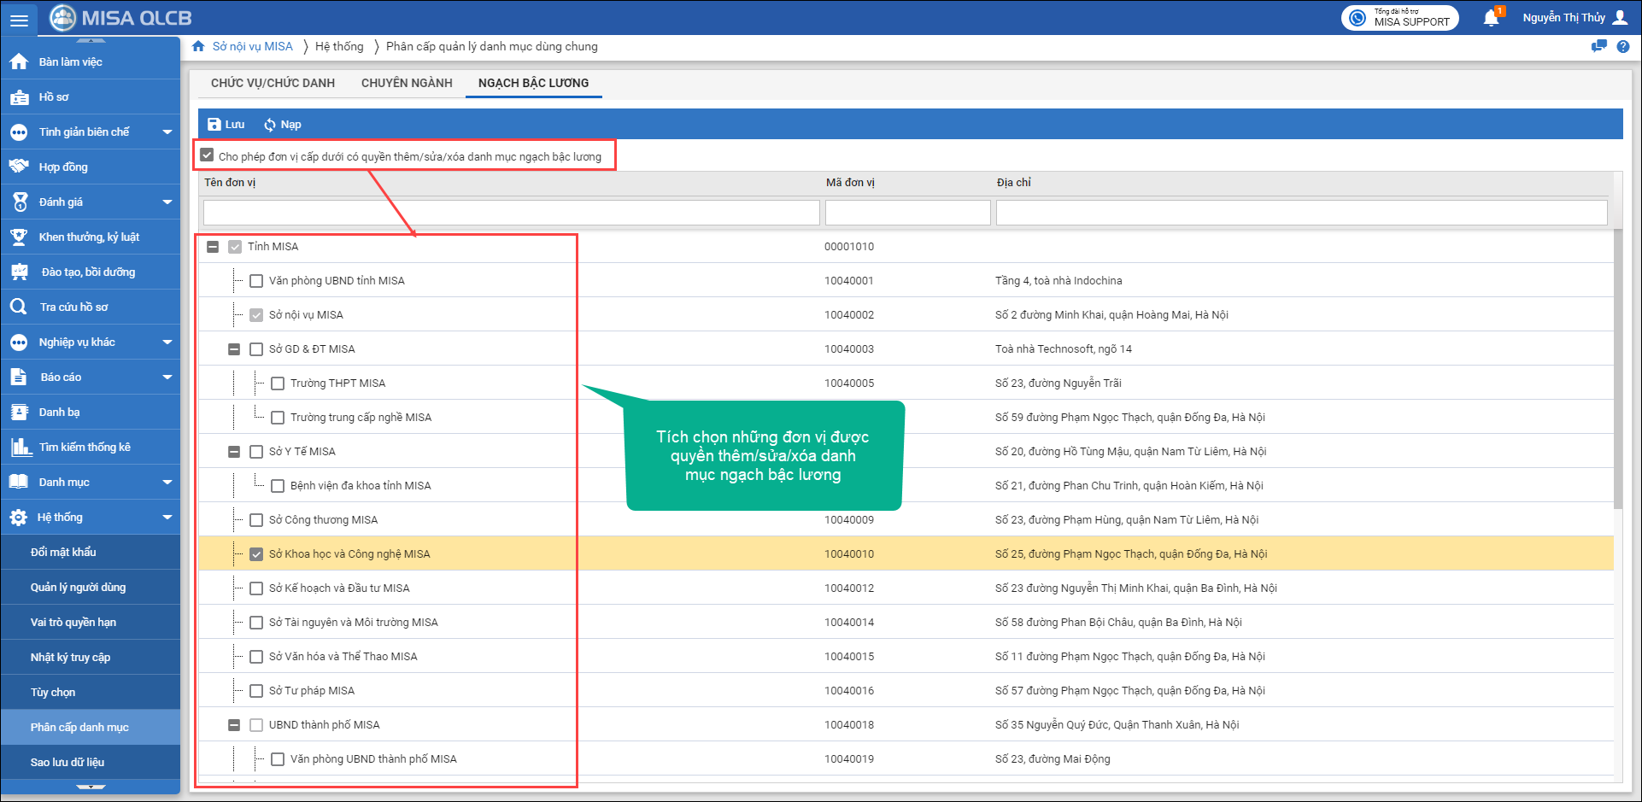This screenshot has height=802, width=1642.
Task: Click the notification bell icon
Action: [1491, 18]
